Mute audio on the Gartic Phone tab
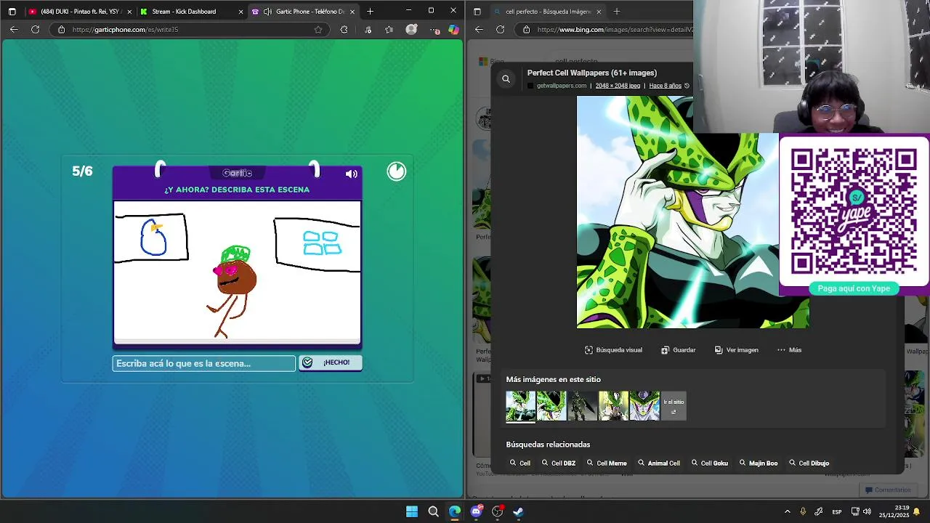This screenshot has width=930, height=523. point(267,12)
